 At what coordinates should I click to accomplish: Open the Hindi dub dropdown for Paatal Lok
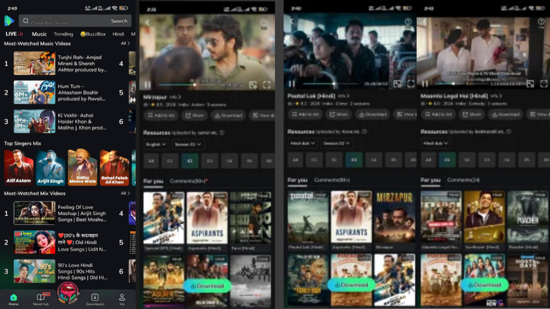(x=302, y=143)
